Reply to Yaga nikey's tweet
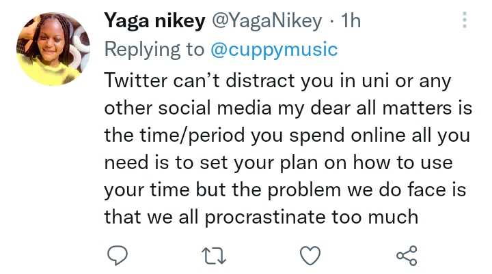492x274 pixels. [x=118, y=256]
